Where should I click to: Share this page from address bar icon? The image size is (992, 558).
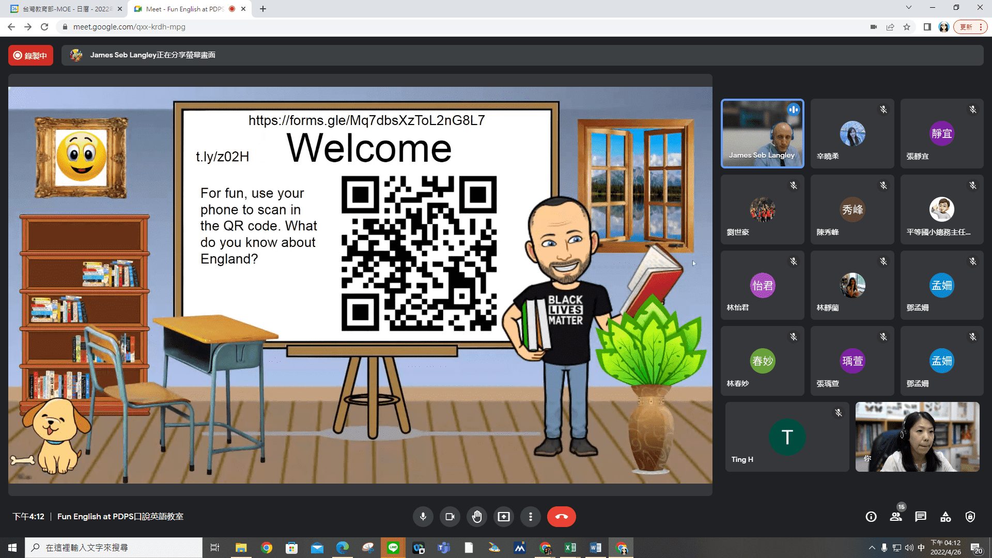coord(890,27)
